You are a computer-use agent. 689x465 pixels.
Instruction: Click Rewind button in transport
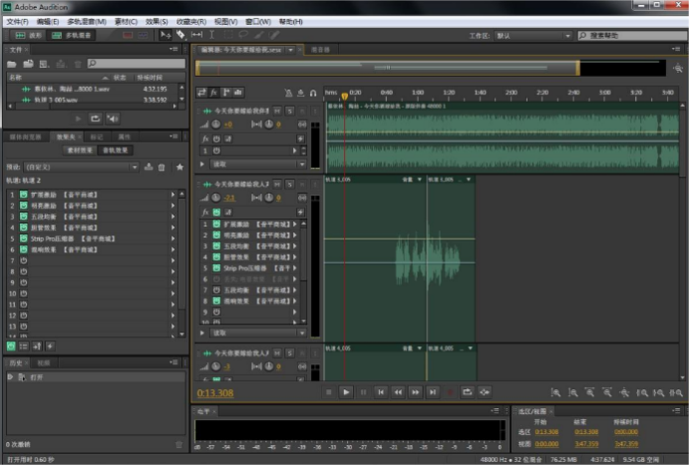click(398, 392)
